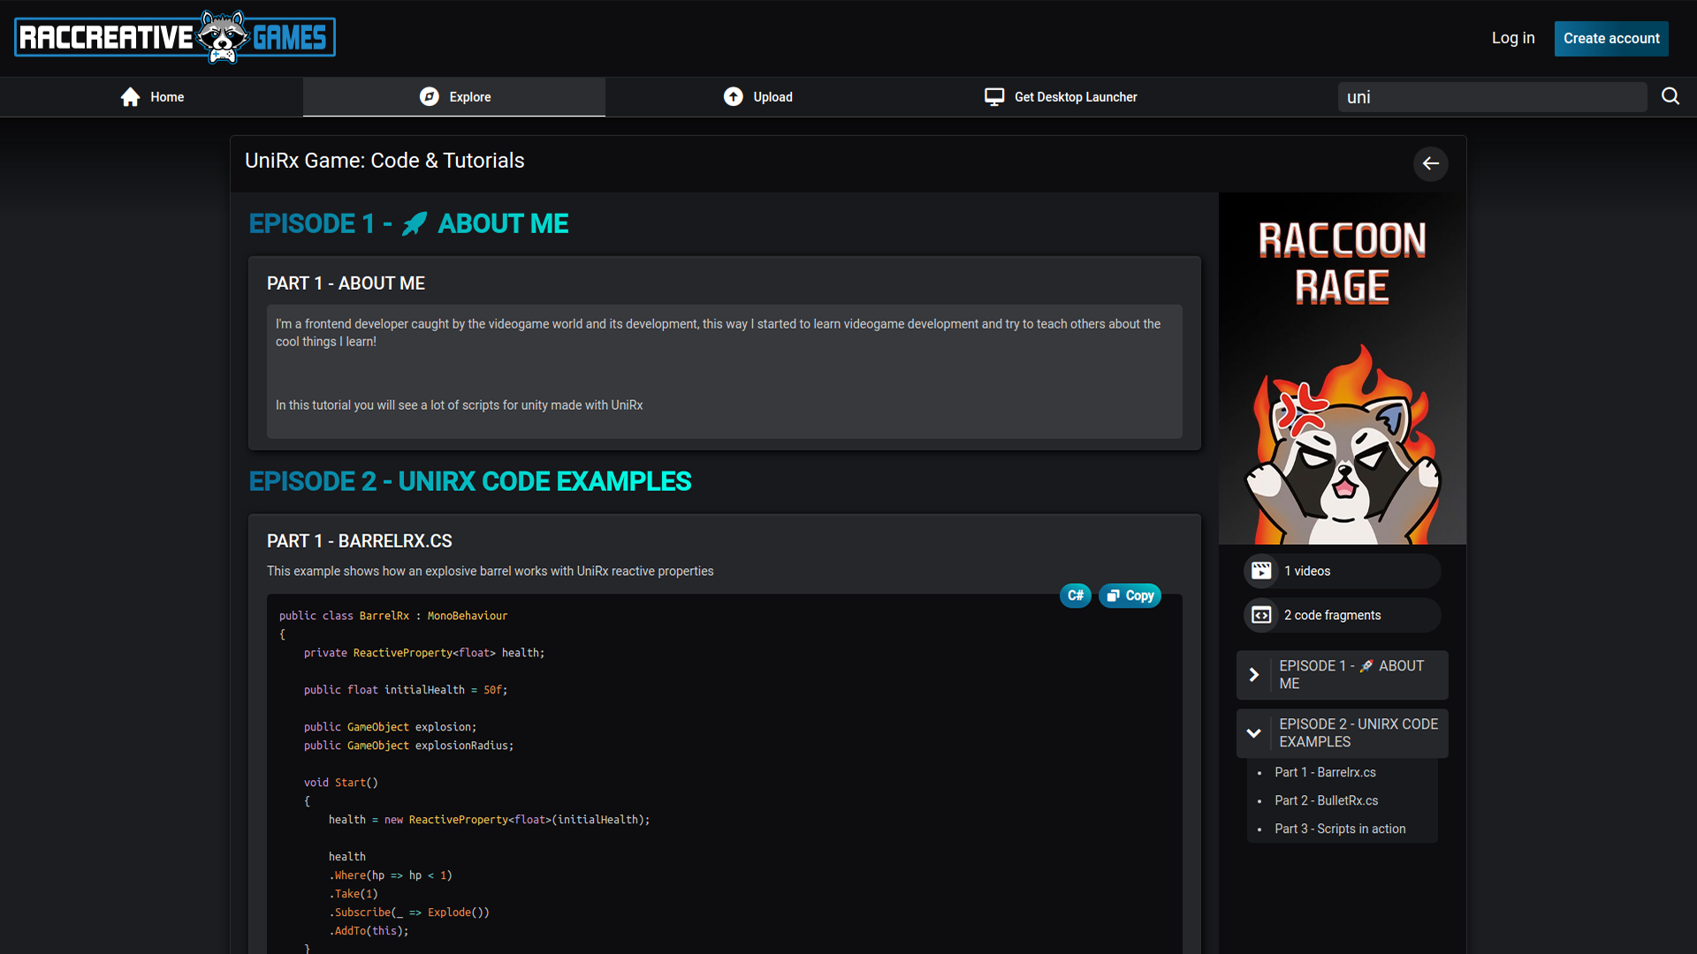The image size is (1697, 954).
Task: Click the Home icon in the navigation bar
Action: (130, 96)
